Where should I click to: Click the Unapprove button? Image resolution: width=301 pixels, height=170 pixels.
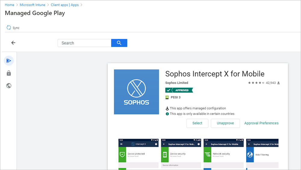click(x=225, y=123)
